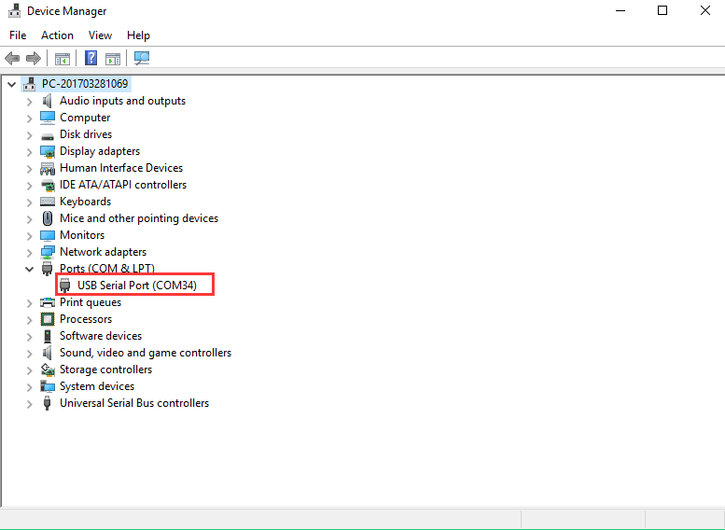Screen dimensions: 725x530
Task: Expand the Disk drives chevron
Action: [x=30, y=135]
